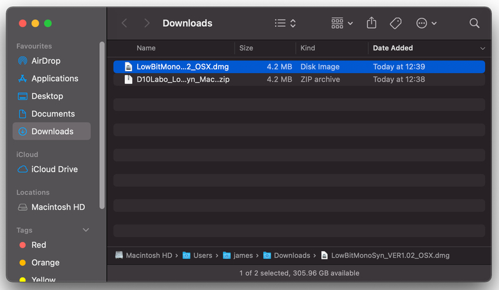Go forward with the right chevron
499x290 pixels.
(x=147, y=23)
